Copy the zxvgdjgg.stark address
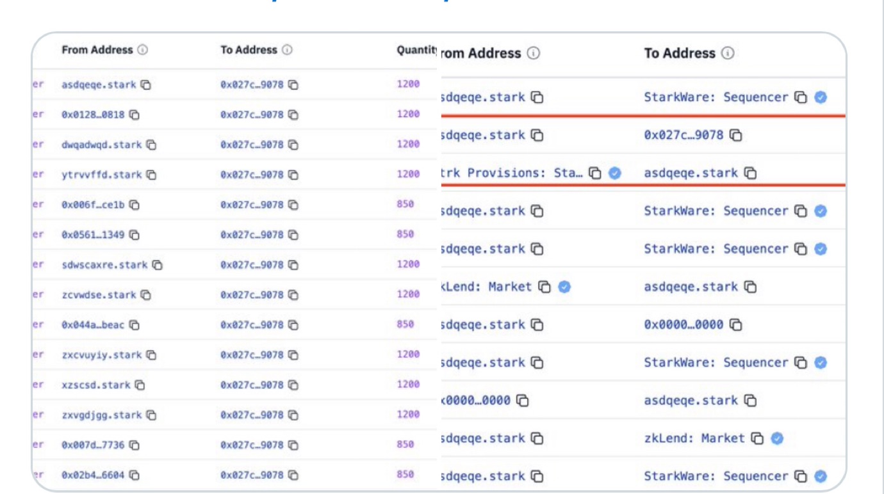This screenshot has width=884, height=494. [152, 415]
